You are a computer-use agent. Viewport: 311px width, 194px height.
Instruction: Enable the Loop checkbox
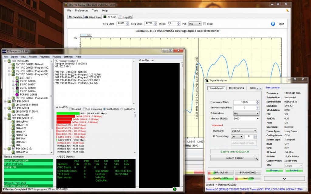(x=205, y=24)
